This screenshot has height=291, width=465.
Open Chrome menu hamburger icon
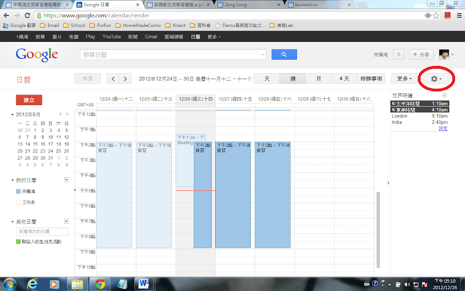pos(459,15)
